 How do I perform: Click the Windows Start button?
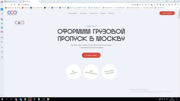(x=2, y=99)
